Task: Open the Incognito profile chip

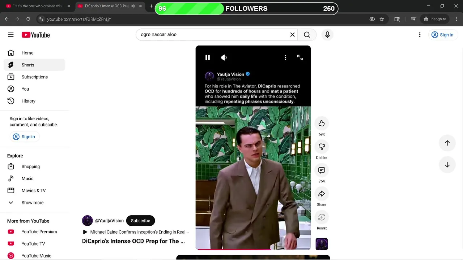Action: [435, 19]
